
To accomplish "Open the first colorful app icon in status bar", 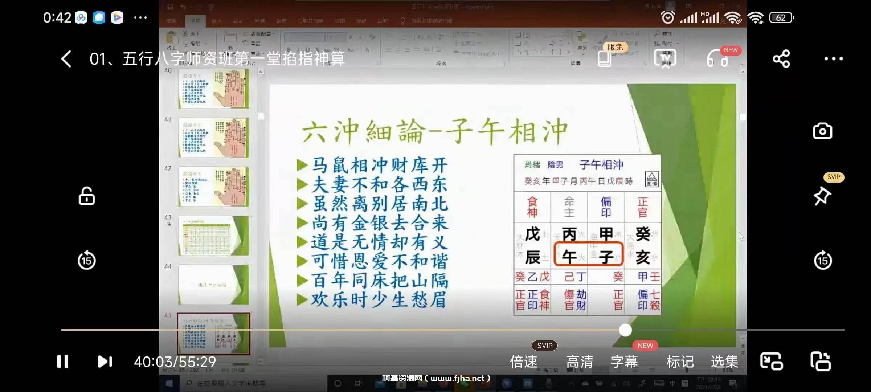I will click(81, 17).
